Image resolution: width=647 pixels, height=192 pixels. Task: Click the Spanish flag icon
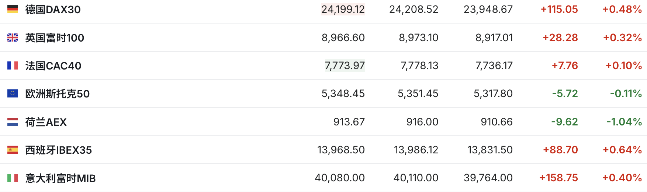point(13,150)
